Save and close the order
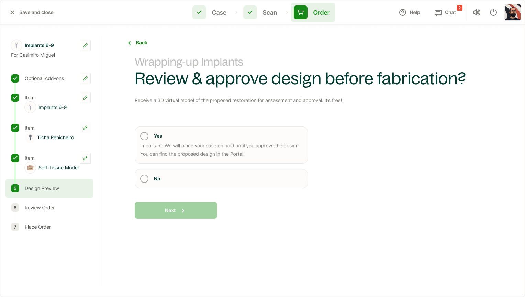Image resolution: width=525 pixels, height=297 pixels. pyautogui.click(x=32, y=12)
